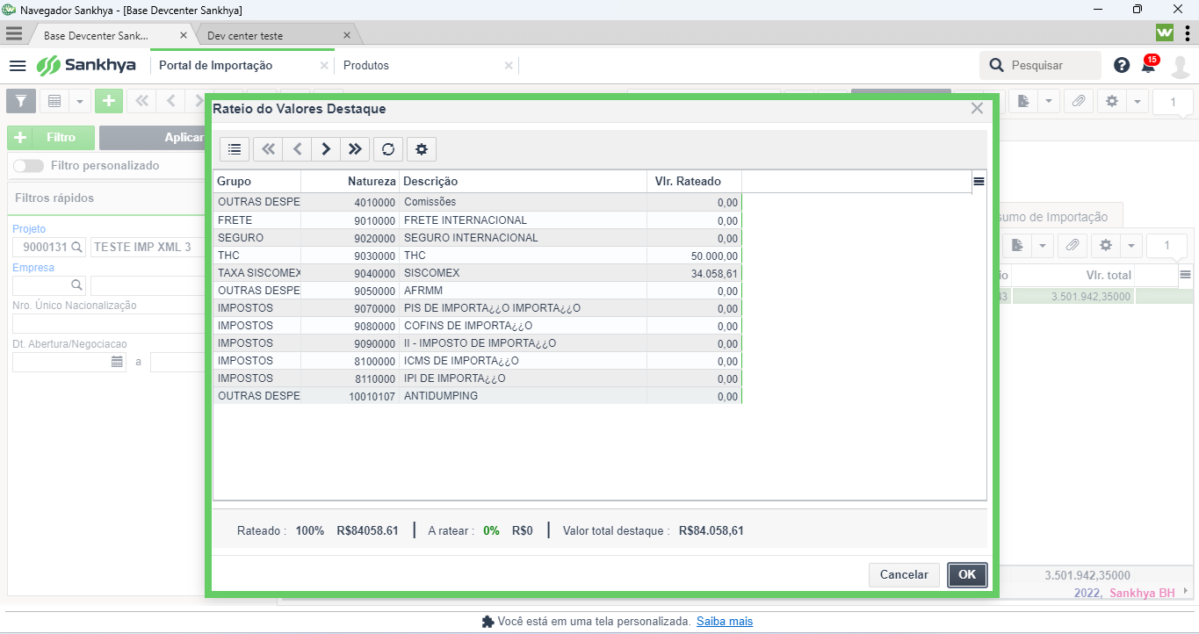Image resolution: width=1199 pixels, height=634 pixels.
Task: Select the ANTIDUMPING row
Action: (478, 396)
